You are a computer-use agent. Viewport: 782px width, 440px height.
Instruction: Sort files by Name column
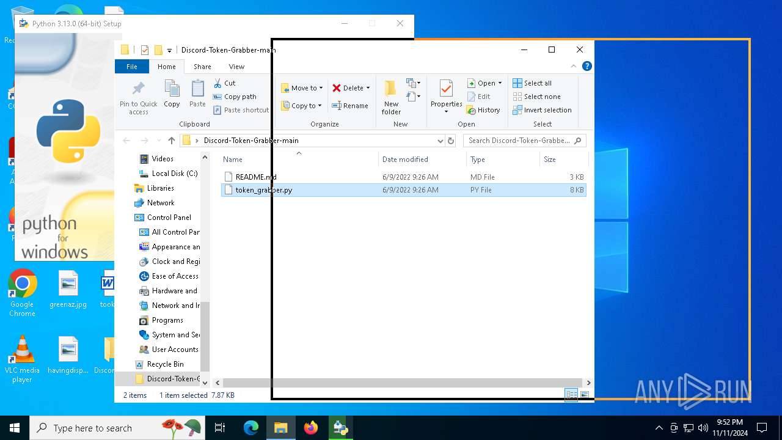pyautogui.click(x=299, y=159)
